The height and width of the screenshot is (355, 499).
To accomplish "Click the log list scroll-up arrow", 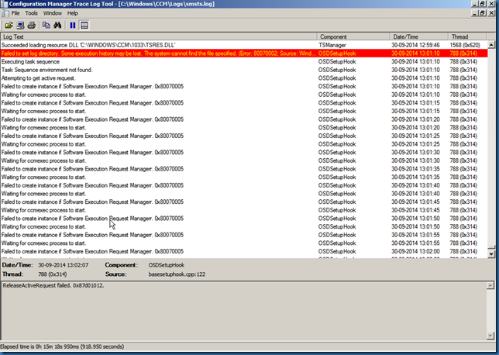I will (491, 45).
